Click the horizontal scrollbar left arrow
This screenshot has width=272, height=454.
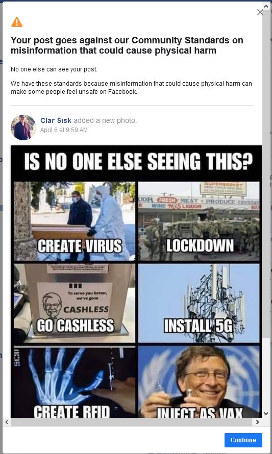pos(6,422)
